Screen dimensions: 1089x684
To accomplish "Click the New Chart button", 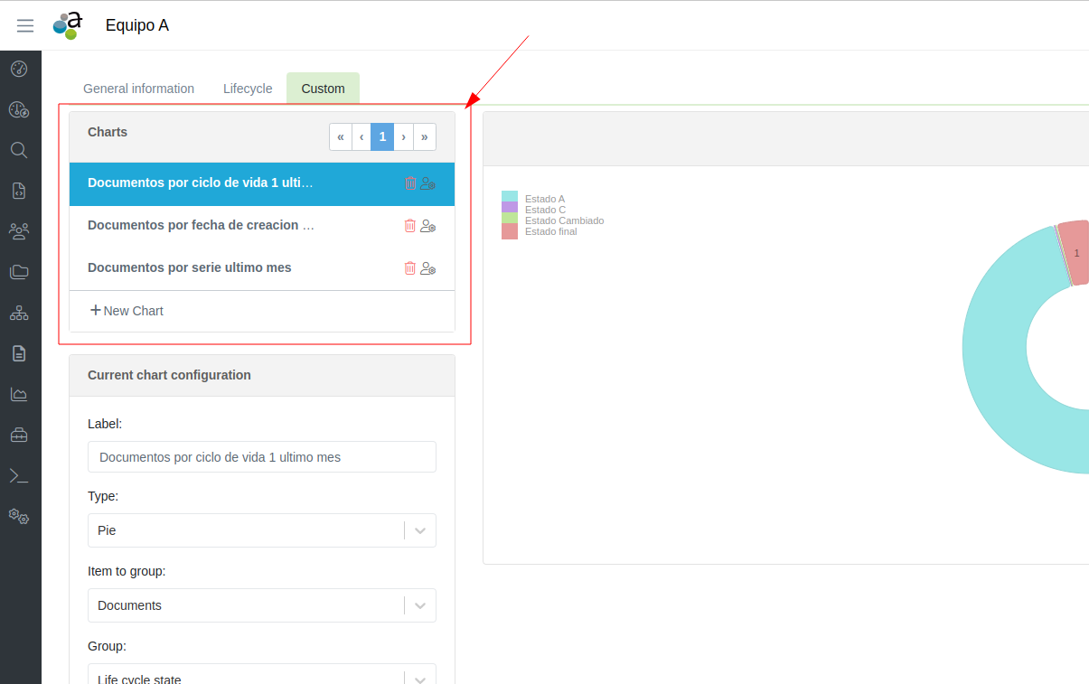I will click(x=127, y=311).
